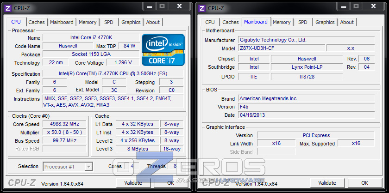389x193 pixels.
Task: Click the PCI-Express graphic interface version
Action: point(316,135)
